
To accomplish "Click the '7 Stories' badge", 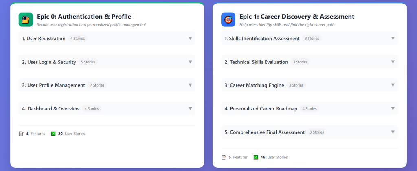I will coord(97,85).
